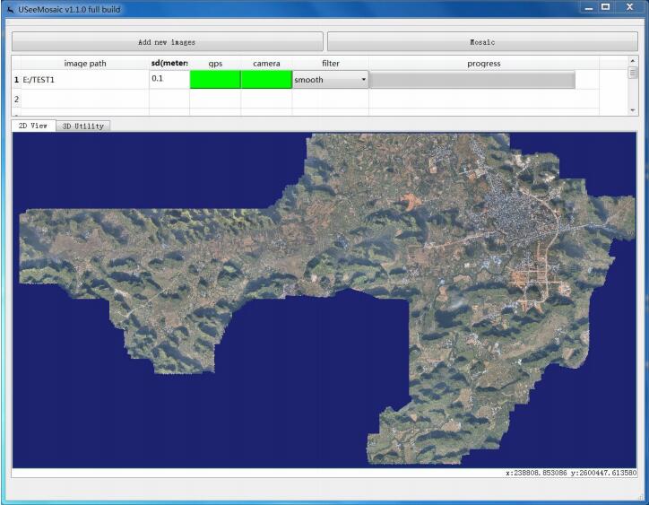This screenshot has height=505, width=649.
Task: Click table scrollbar up arrow
Action: [633, 61]
